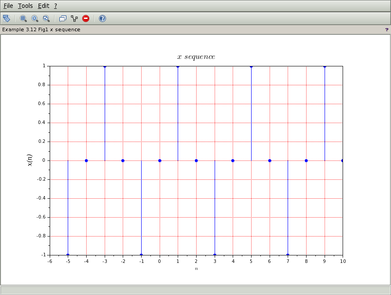Stop with the red circle icon
391x295 pixels.
[x=86, y=18]
